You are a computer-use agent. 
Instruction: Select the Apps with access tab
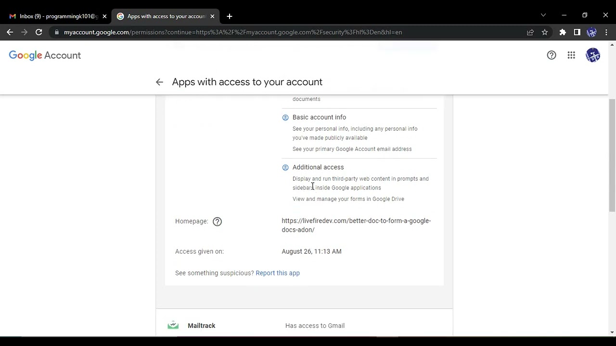coord(166,16)
